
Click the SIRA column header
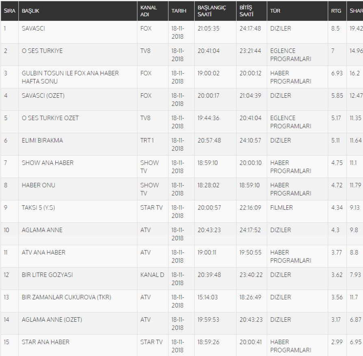click(9, 11)
